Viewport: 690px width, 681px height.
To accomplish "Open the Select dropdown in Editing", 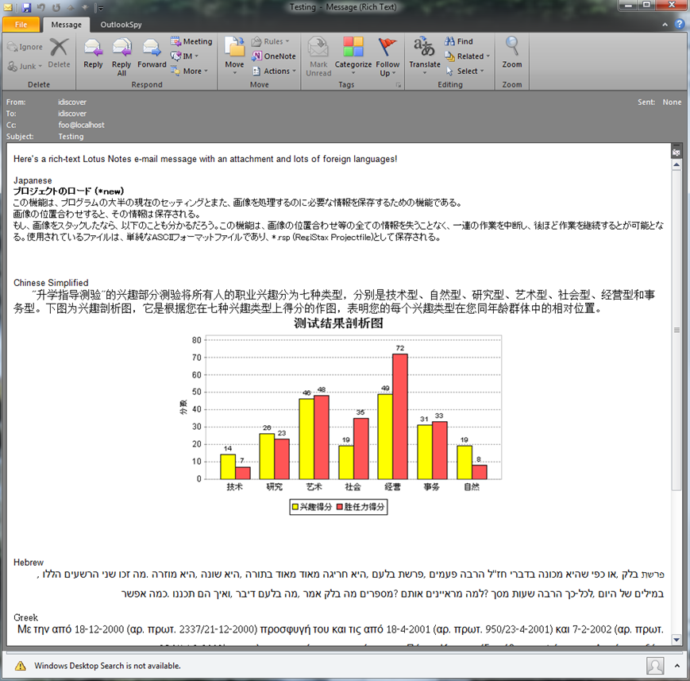I will [x=464, y=71].
